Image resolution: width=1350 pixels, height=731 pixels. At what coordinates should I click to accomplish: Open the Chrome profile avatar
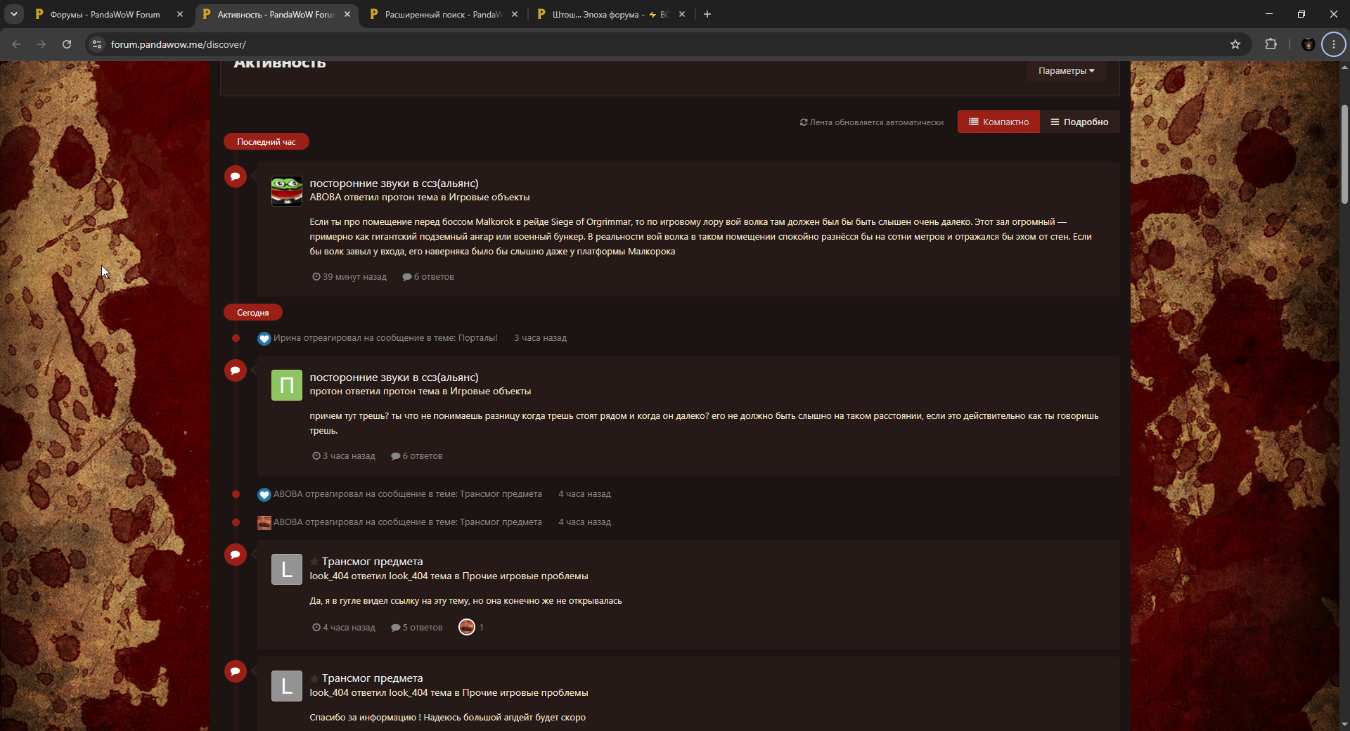click(1308, 44)
